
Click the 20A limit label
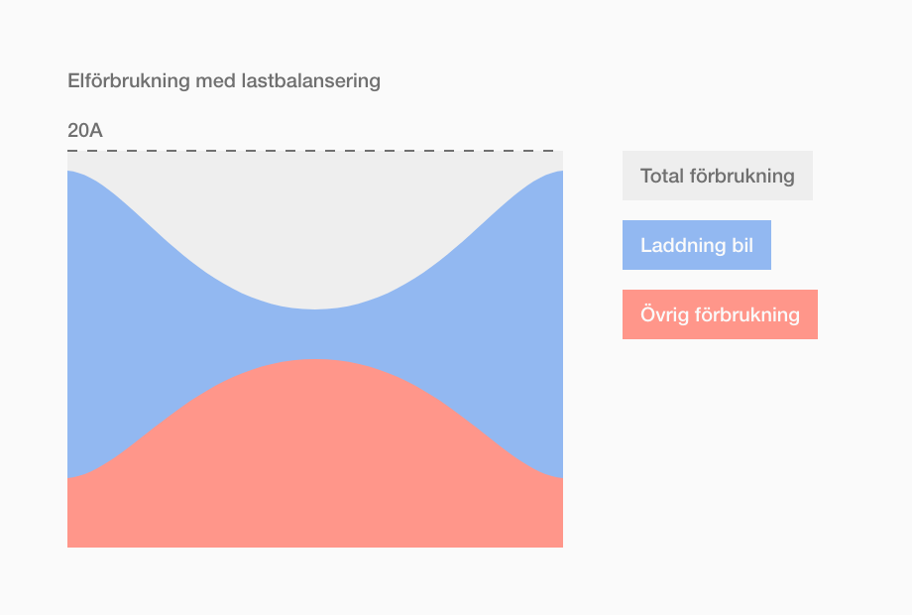coord(85,130)
